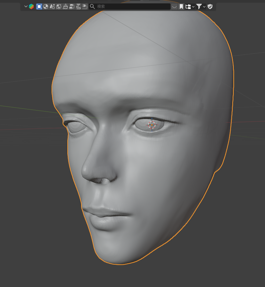Click the funnel filter icon
265x287 pixels.
[199, 7]
